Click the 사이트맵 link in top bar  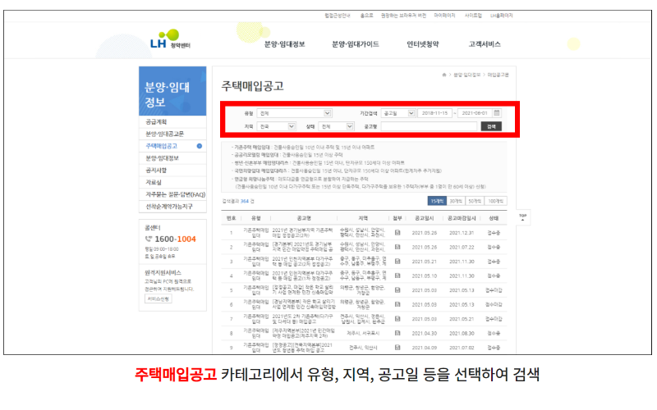click(473, 16)
